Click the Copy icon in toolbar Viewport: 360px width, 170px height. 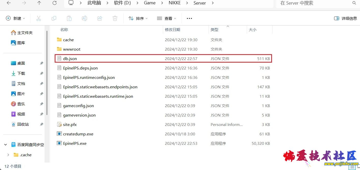pos(54,18)
